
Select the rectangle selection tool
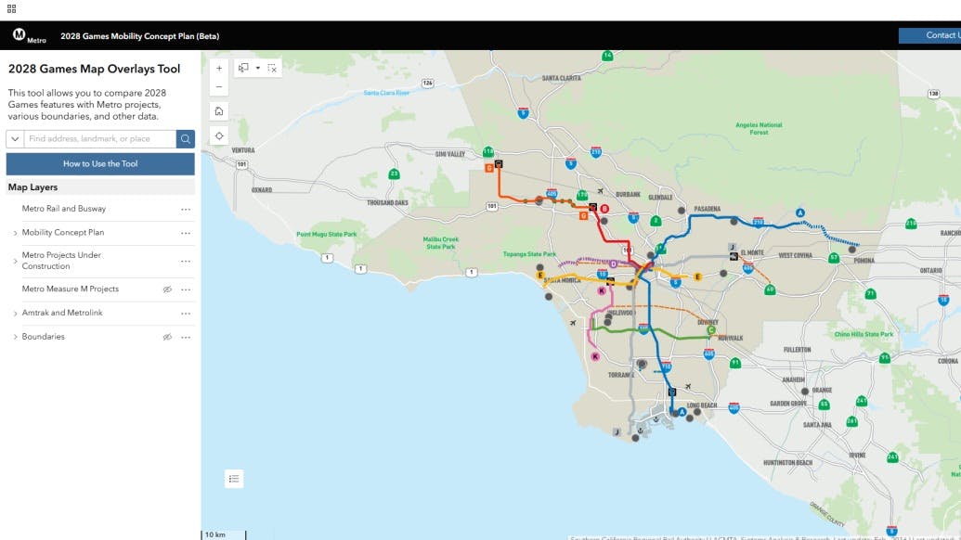click(241, 67)
